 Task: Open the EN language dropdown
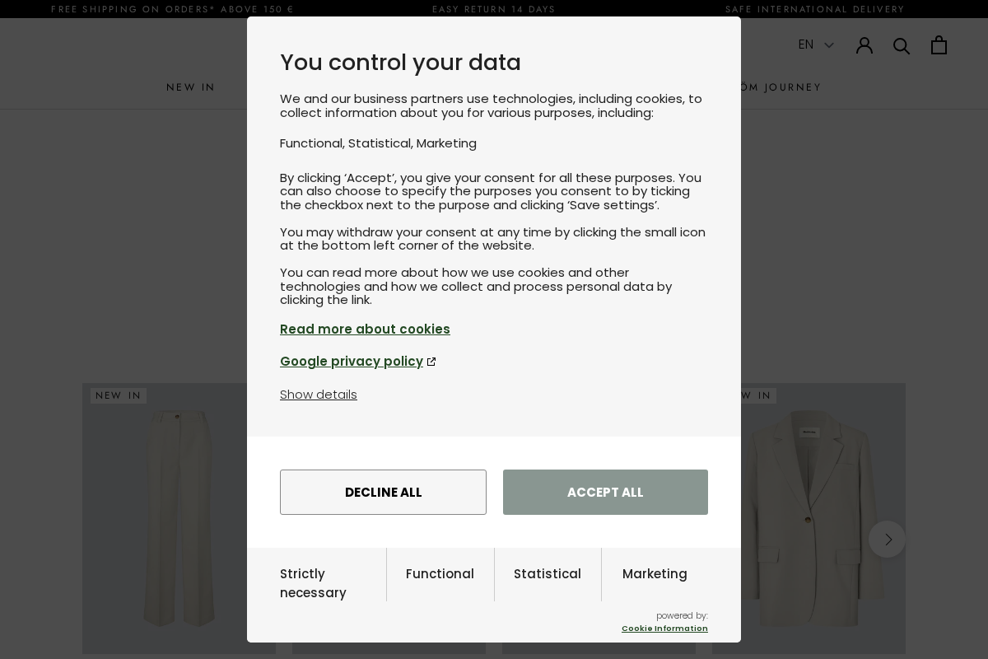tap(816, 44)
